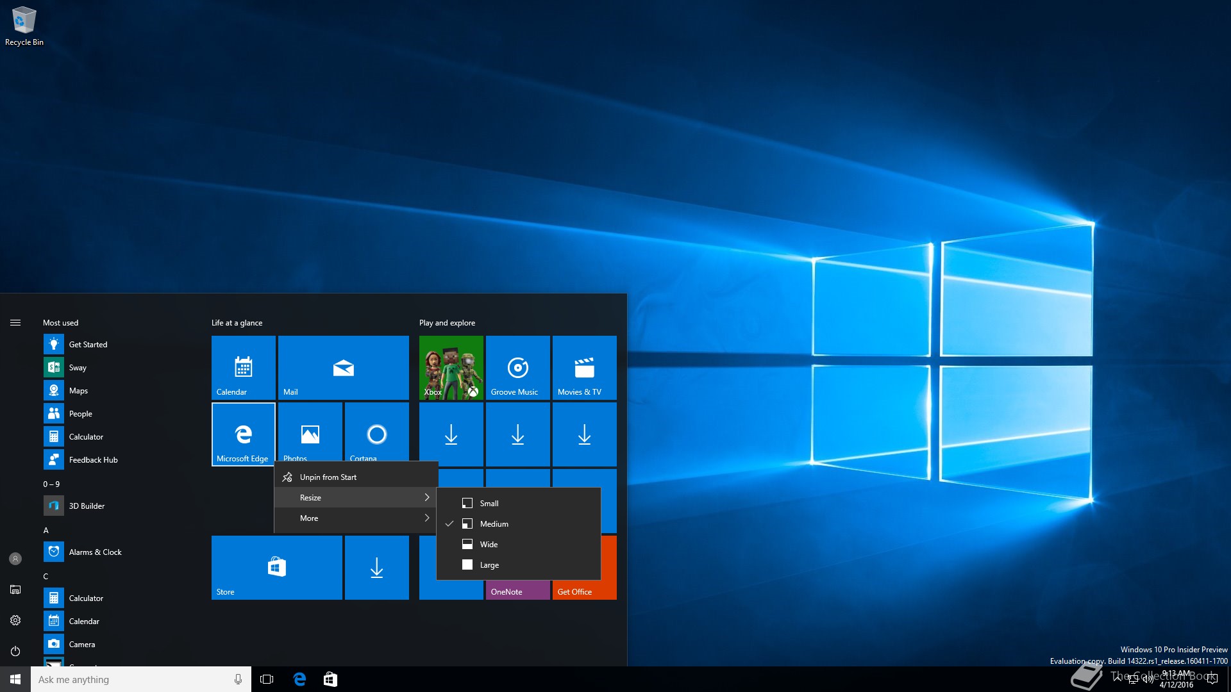Launch Edge from the taskbar
The image size is (1231, 692).
pyautogui.click(x=299, y=679)
